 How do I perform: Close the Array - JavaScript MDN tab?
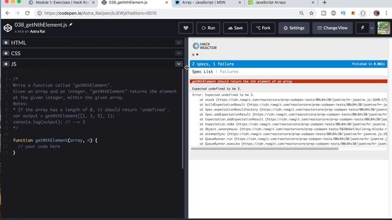pyautogui.click(x=239, y=2)
